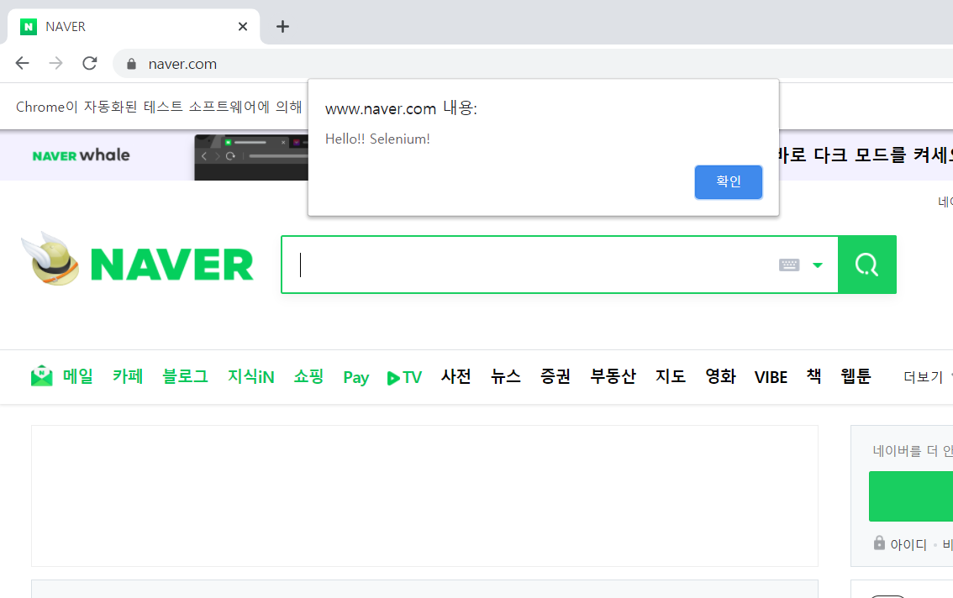
Task: Open Pay menu link
Action: tap(356, 377)
